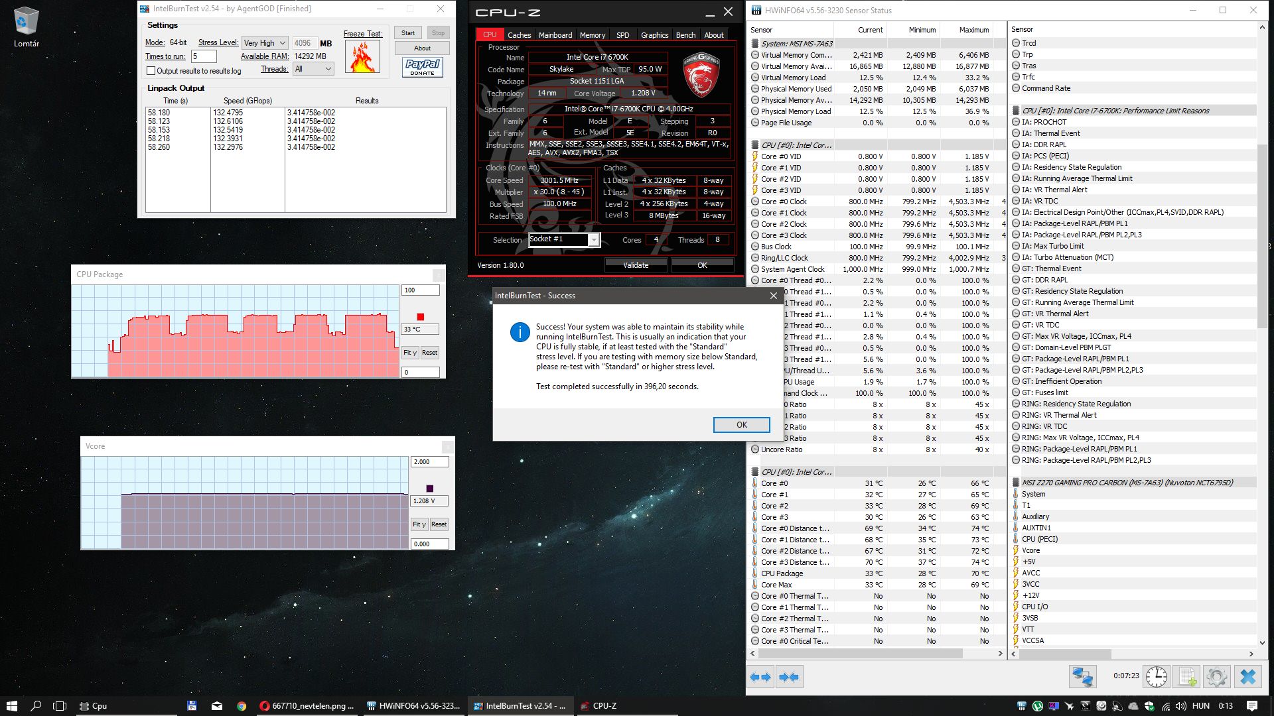
Task: Open the Windows Start menu
Action: (x=11, y=706)
